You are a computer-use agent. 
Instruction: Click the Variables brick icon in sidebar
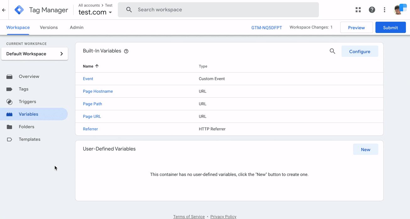coord(9,114)
